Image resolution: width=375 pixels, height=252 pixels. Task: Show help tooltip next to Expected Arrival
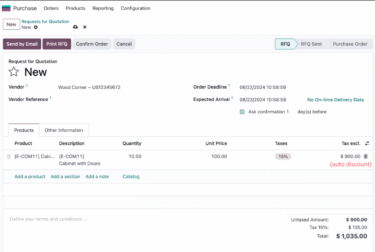click(x=232, y=98)
